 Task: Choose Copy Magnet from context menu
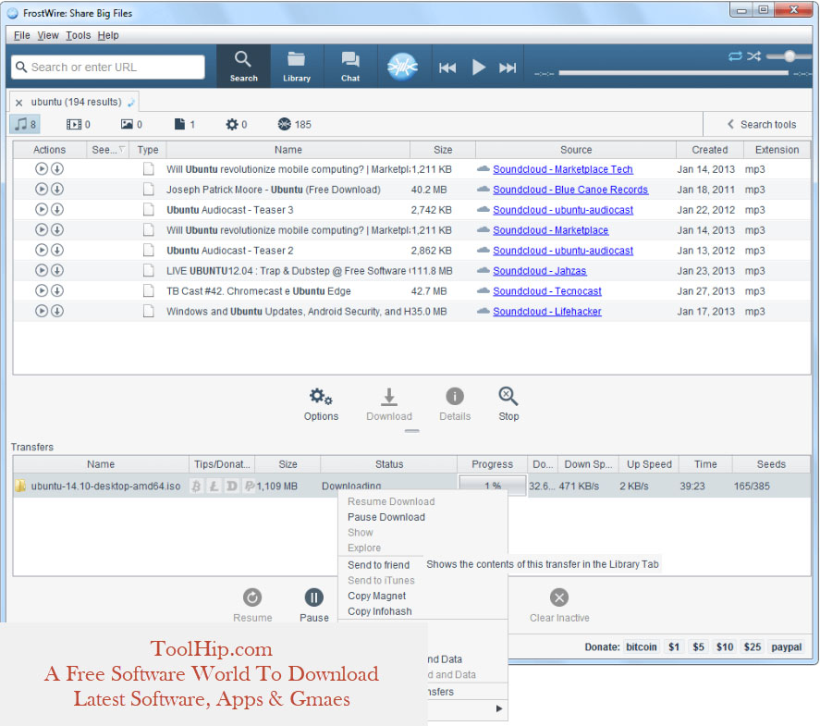click(376, 597)
